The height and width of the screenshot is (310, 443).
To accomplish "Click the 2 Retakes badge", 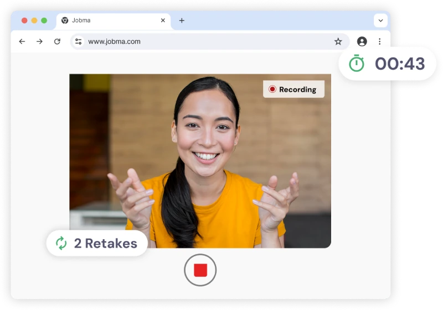I will (x=97, y=243).
